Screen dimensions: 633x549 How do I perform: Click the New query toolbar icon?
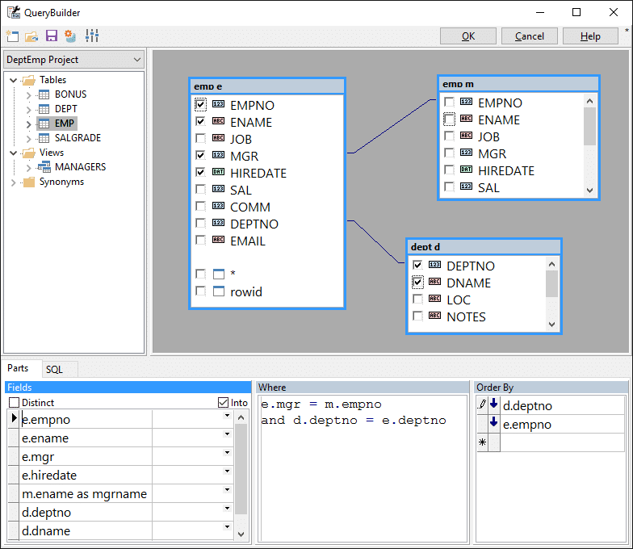[12, 36]
